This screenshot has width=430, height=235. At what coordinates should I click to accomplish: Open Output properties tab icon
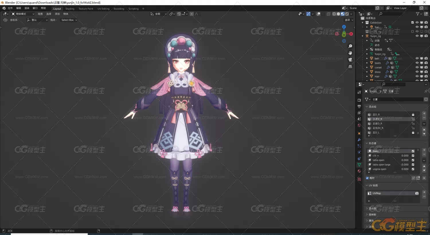click(359, 106)
